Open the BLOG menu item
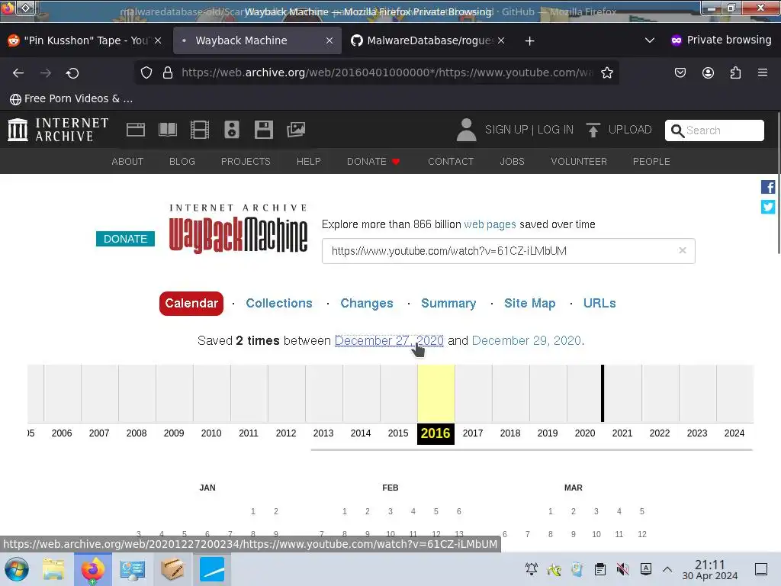 182,162
